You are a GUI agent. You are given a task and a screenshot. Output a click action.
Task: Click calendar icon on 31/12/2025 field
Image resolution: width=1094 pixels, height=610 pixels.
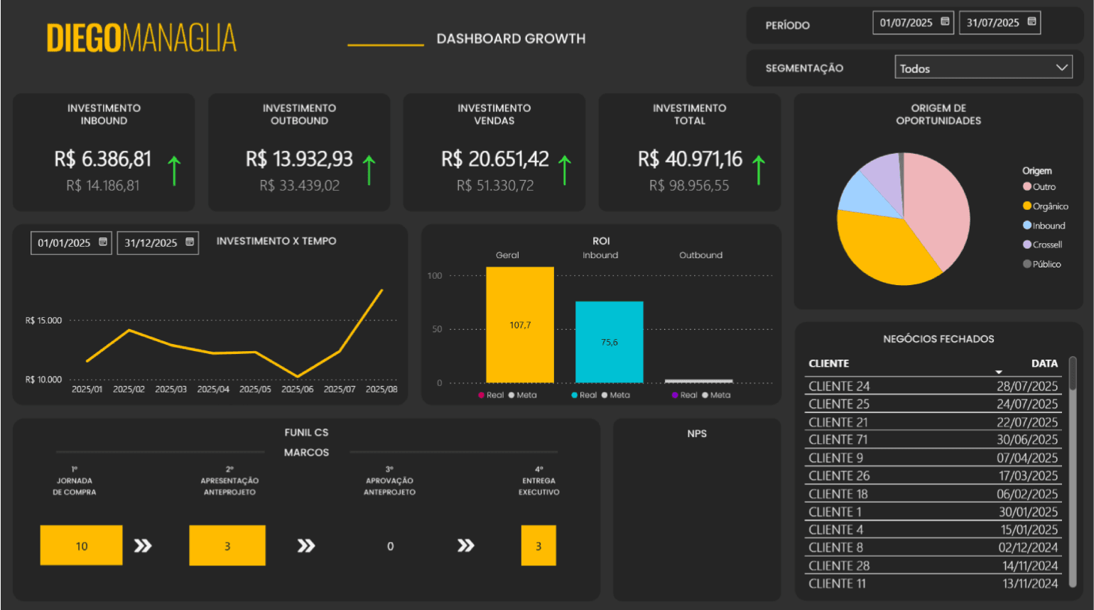[x=188, y=243]
